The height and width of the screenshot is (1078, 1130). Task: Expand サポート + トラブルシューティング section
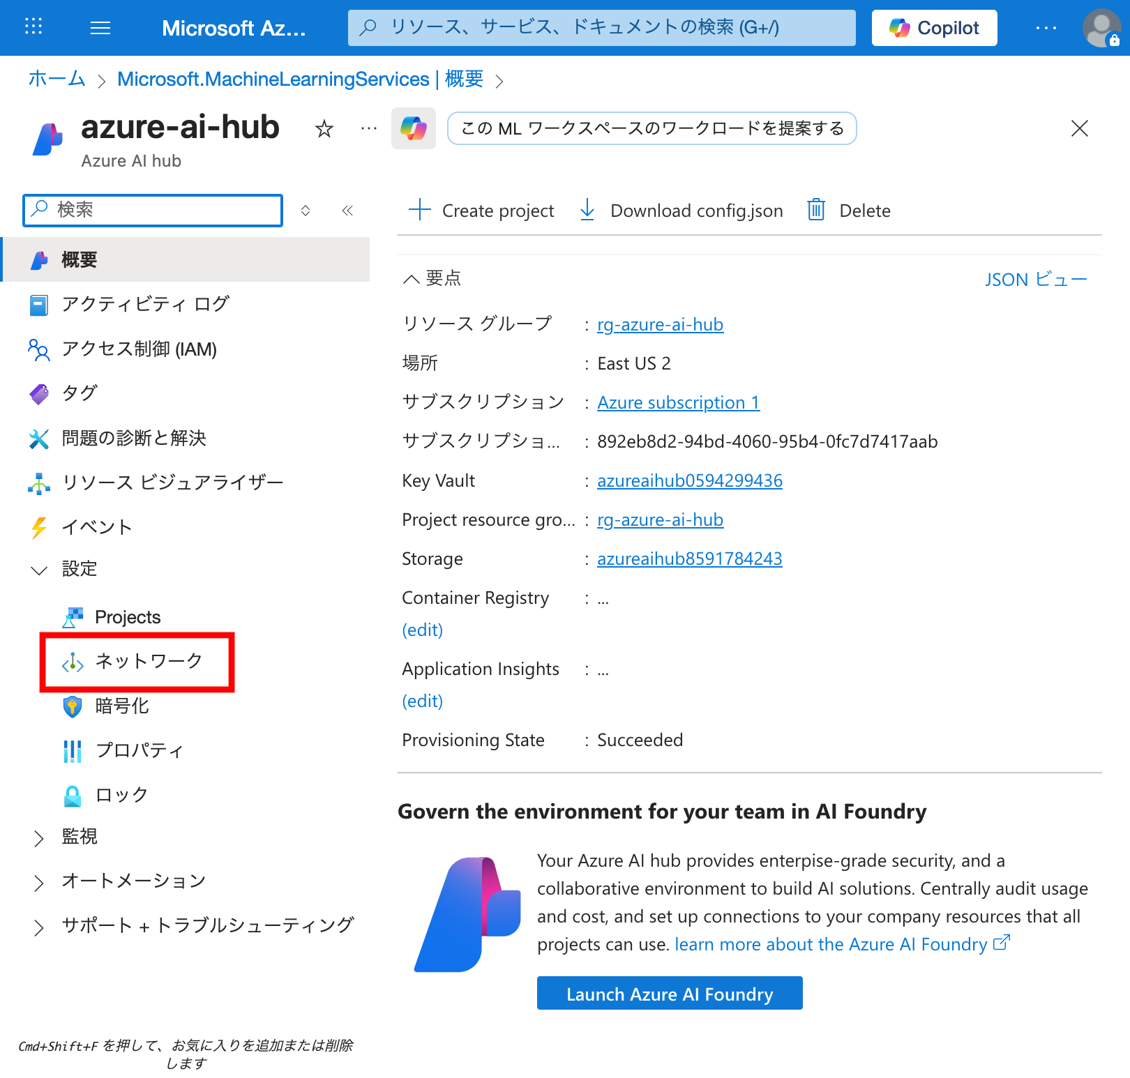point(39,927)
